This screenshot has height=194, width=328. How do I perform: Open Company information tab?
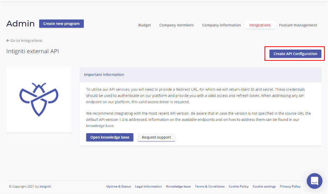click(x=221, y=25)
